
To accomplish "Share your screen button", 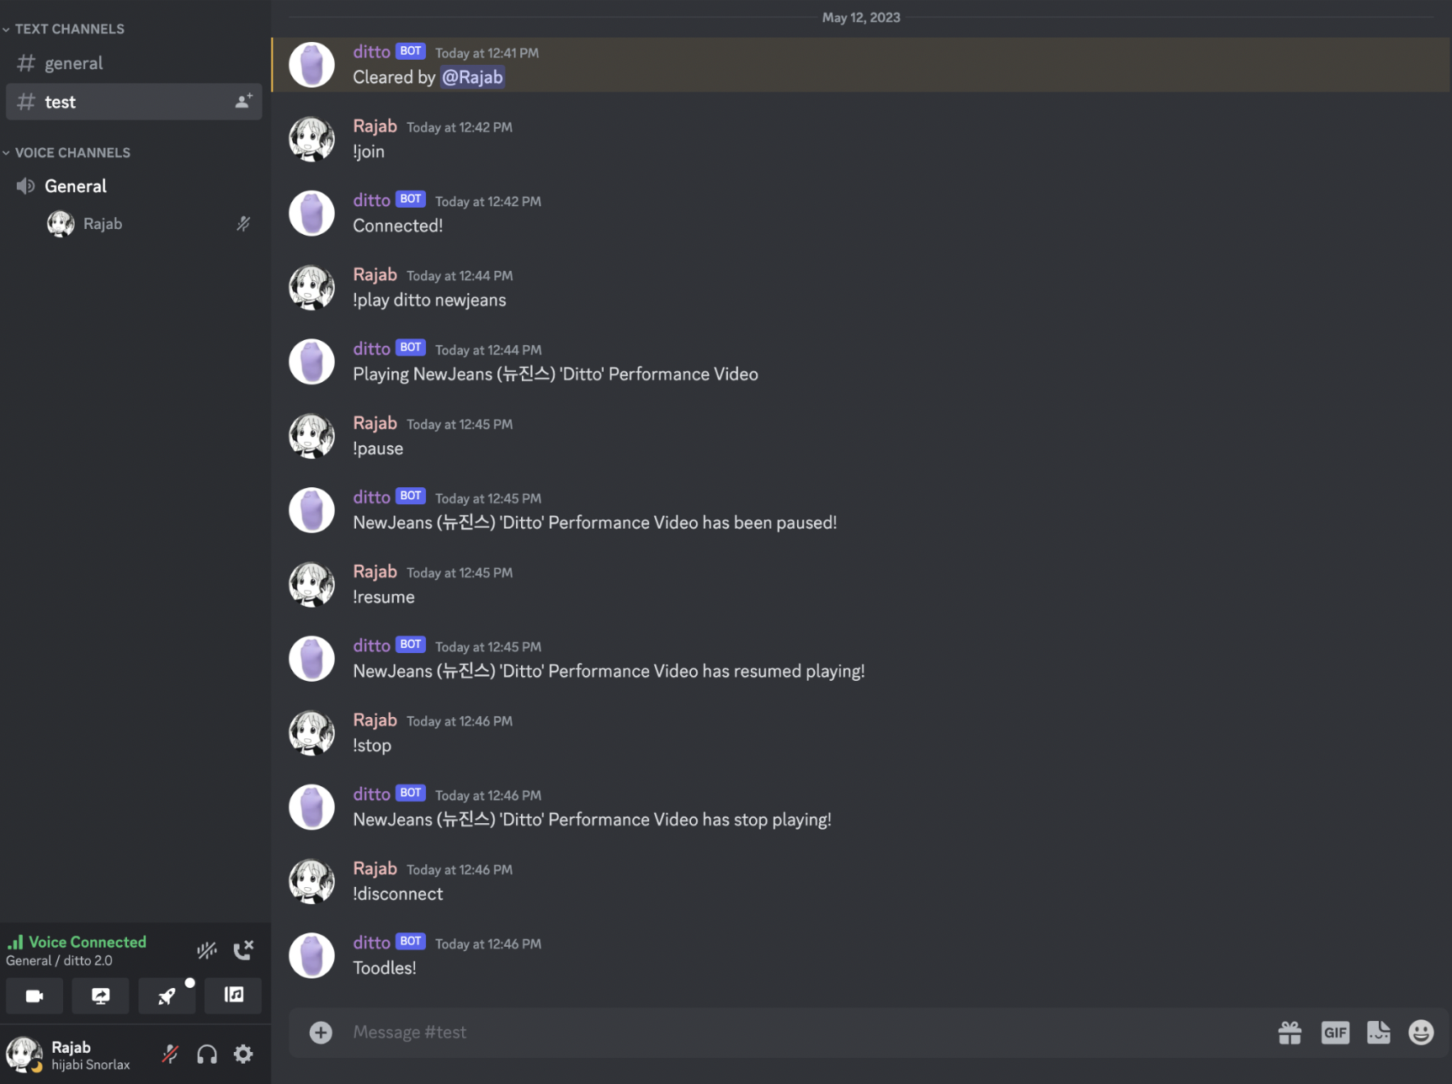I will [100, 996].
